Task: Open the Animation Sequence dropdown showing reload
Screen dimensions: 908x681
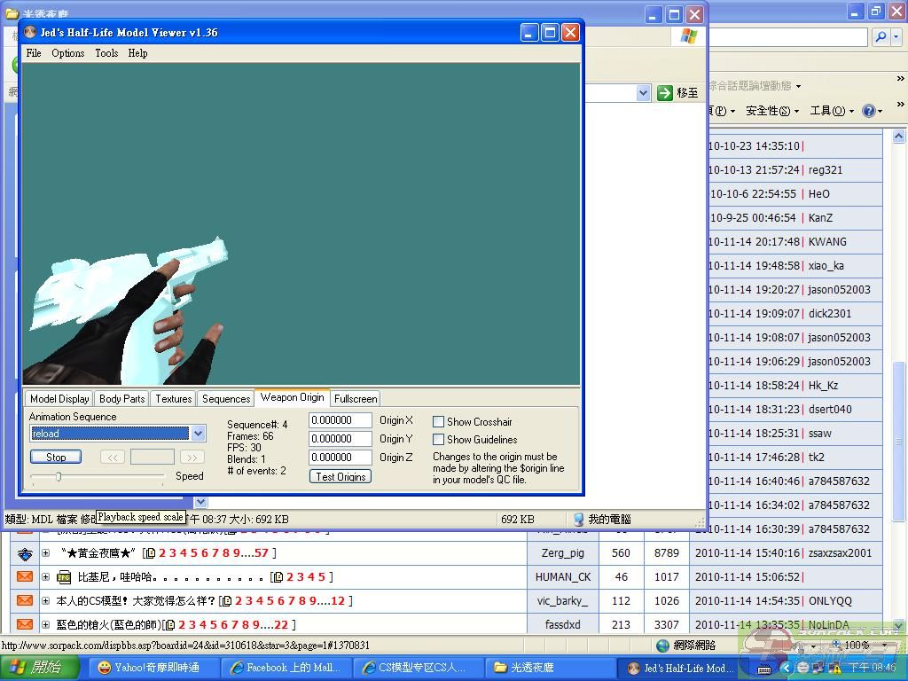Action: coord(198,433)
